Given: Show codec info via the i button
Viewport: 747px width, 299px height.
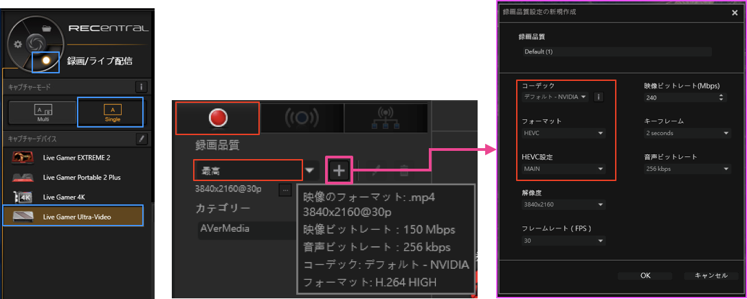Looking at the screenshot, I should pos(599,97).
